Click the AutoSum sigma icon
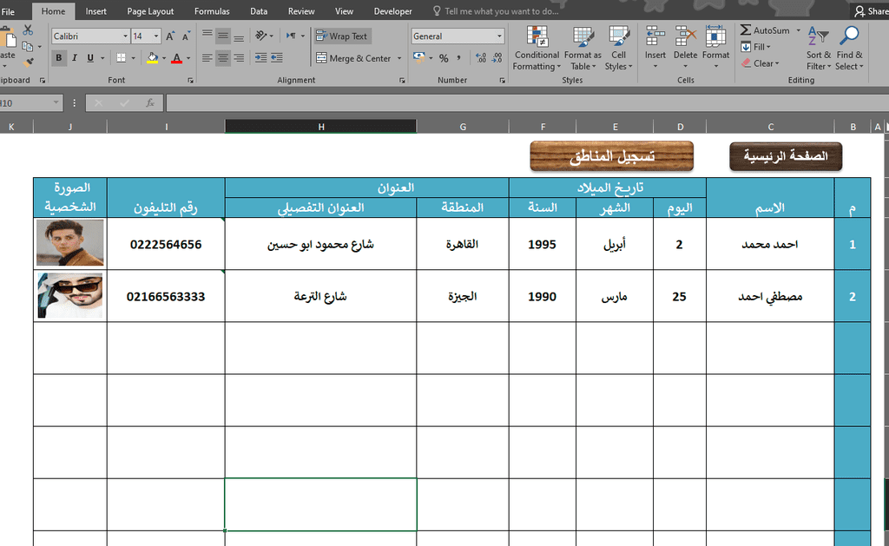889x546 pixels. tap(746, 30)
